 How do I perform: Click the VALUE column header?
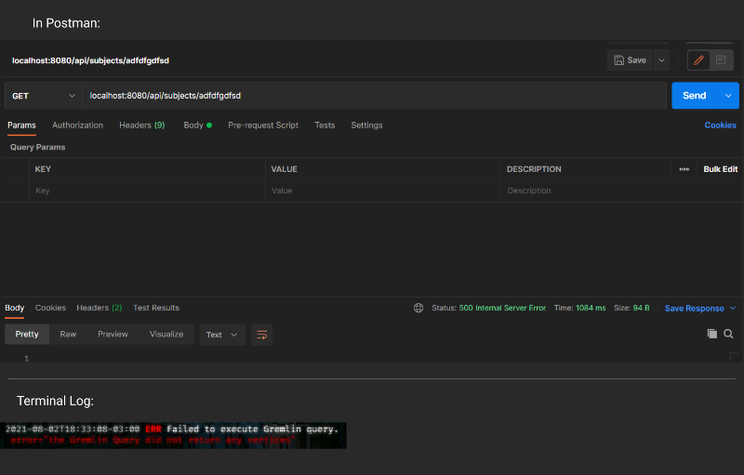285,169
